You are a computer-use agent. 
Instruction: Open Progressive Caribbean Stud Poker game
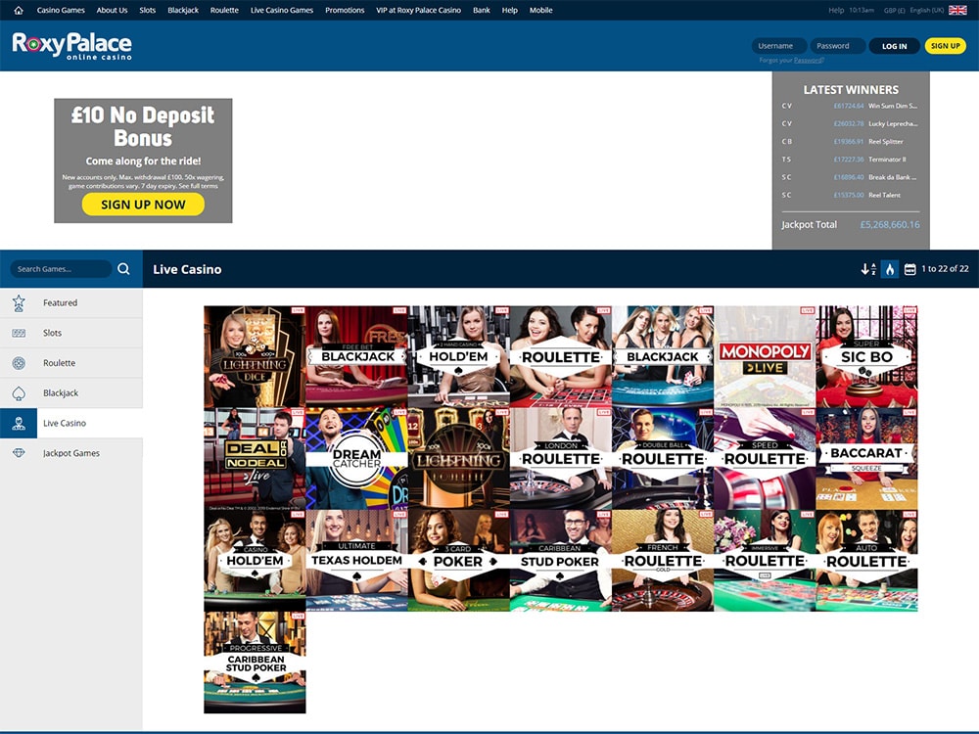pyautogui.click(x=255, y=663)
